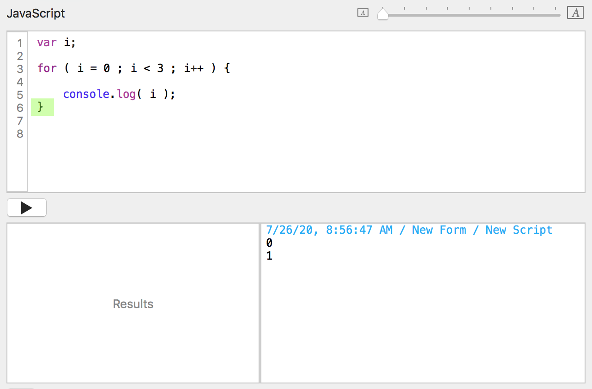Select line number 5 in the gutter
Screen dimensions: 592x389
pos(20,95)
